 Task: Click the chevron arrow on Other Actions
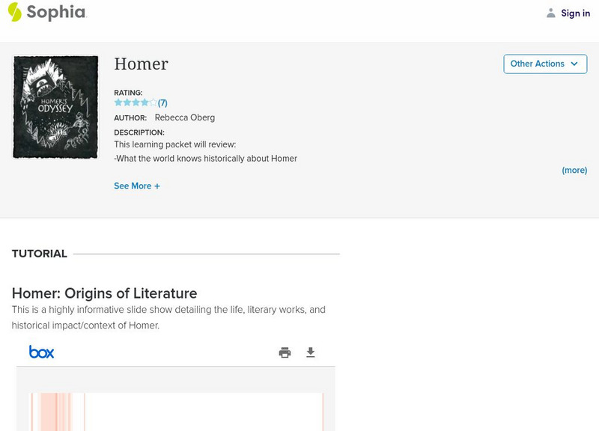click(574, 64)
